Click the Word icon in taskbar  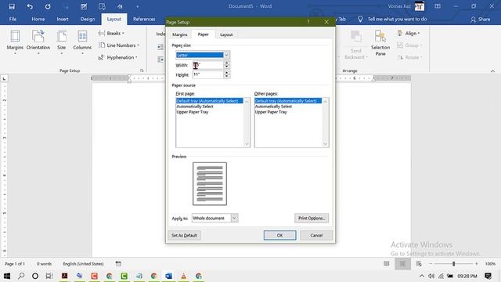tap(169, 276)
